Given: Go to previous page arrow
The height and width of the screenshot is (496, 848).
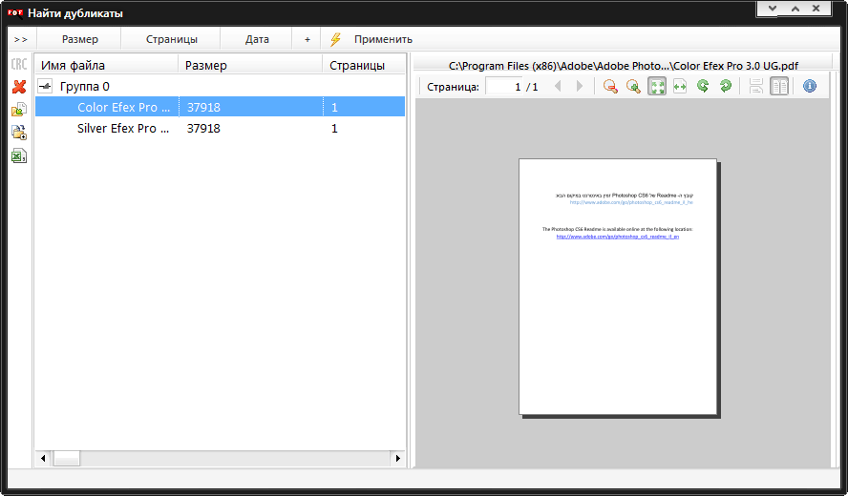Looking at the screenshot, I should pos(558,87).
